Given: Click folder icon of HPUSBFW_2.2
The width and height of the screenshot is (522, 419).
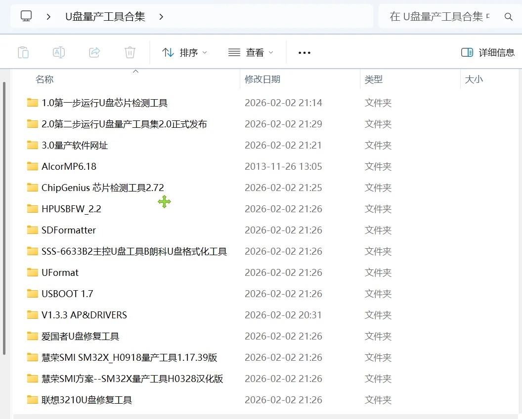Looking at the screenshot, I should coord(32,209).
